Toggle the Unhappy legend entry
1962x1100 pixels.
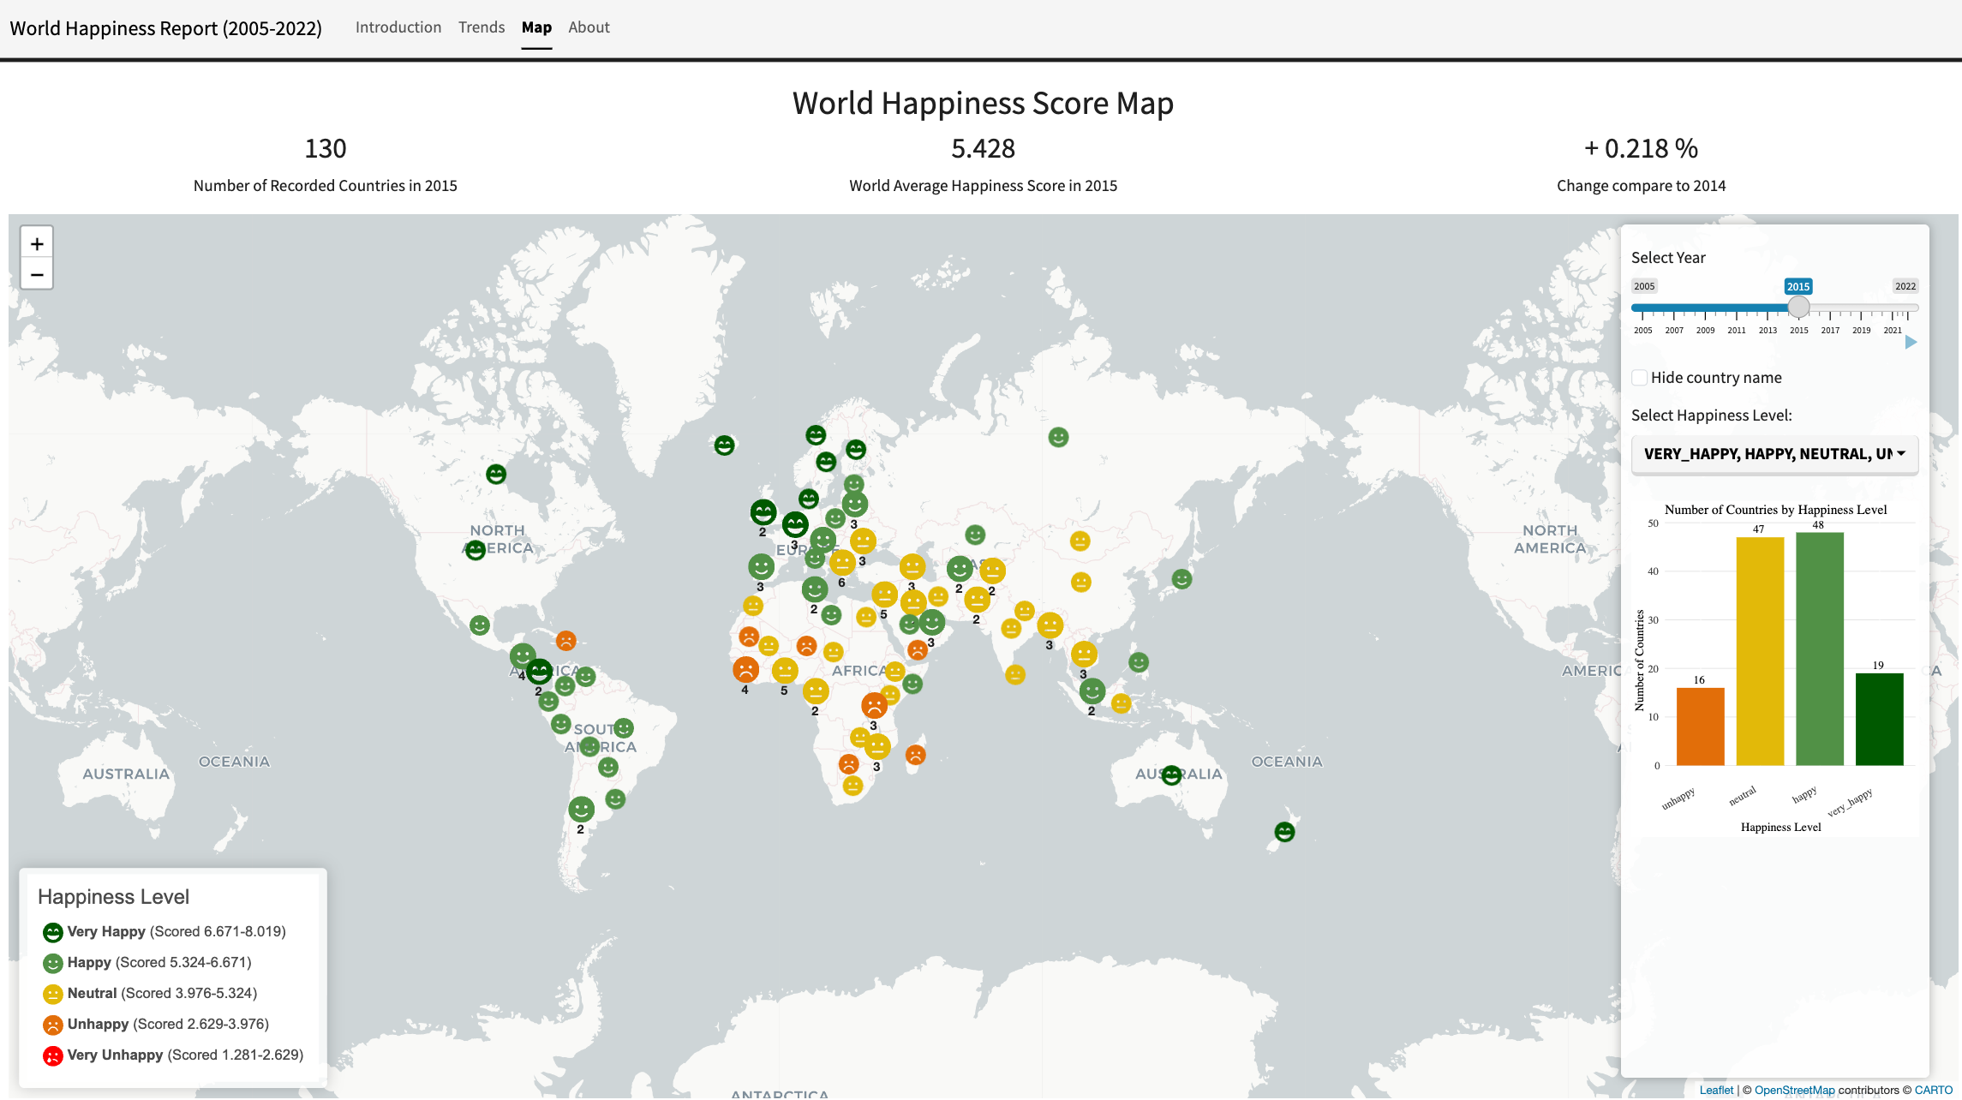click(x=99, y=1024)
